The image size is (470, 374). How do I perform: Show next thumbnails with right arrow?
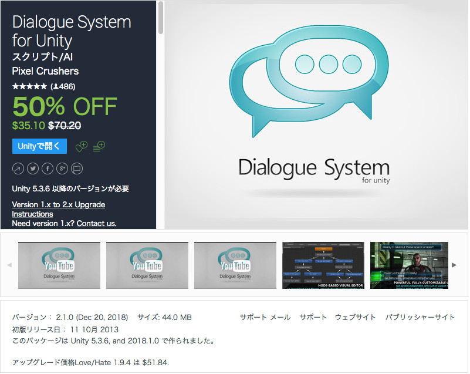454,265
